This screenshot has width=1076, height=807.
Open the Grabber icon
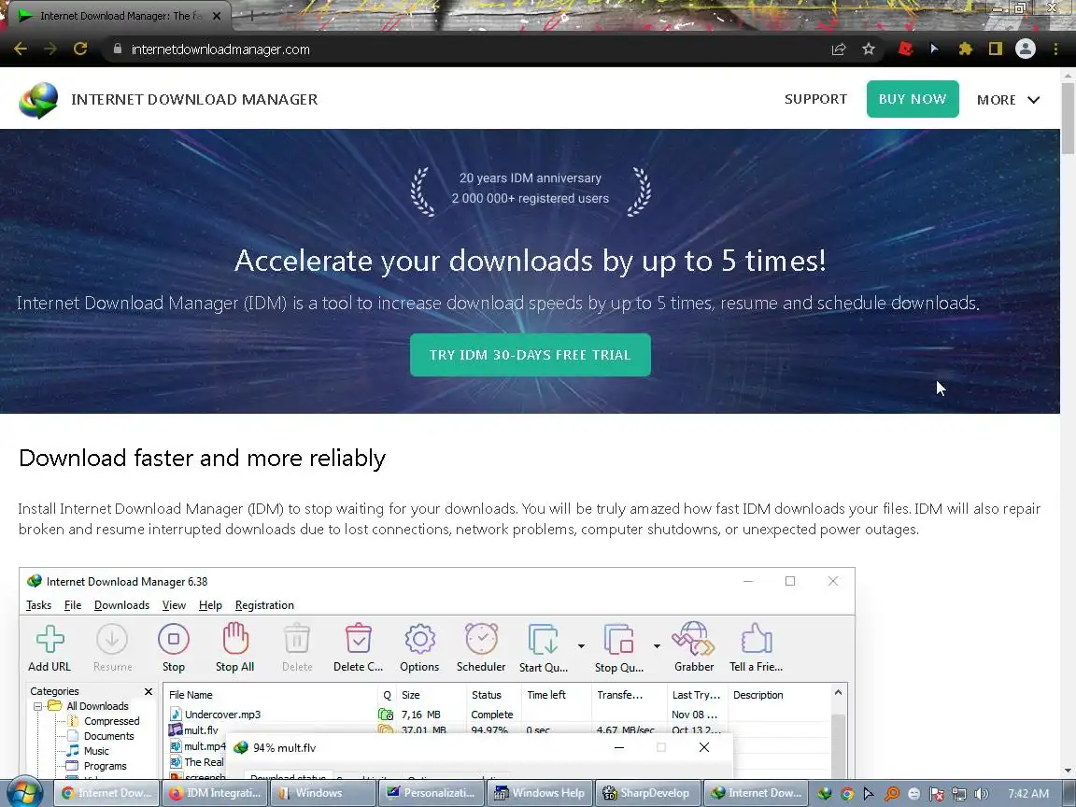click(x=693, y=638)
